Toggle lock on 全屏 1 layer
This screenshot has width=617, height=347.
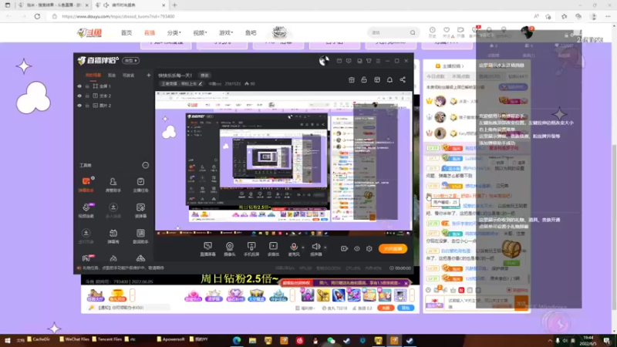[87, 86]
